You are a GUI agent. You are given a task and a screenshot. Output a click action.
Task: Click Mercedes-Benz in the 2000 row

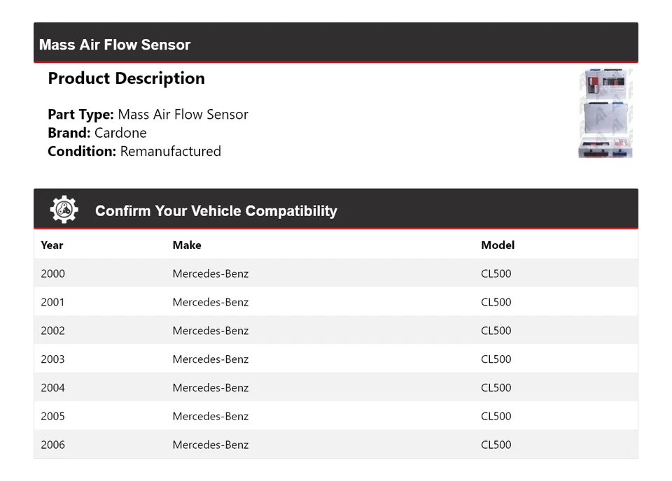click(211, 273)
